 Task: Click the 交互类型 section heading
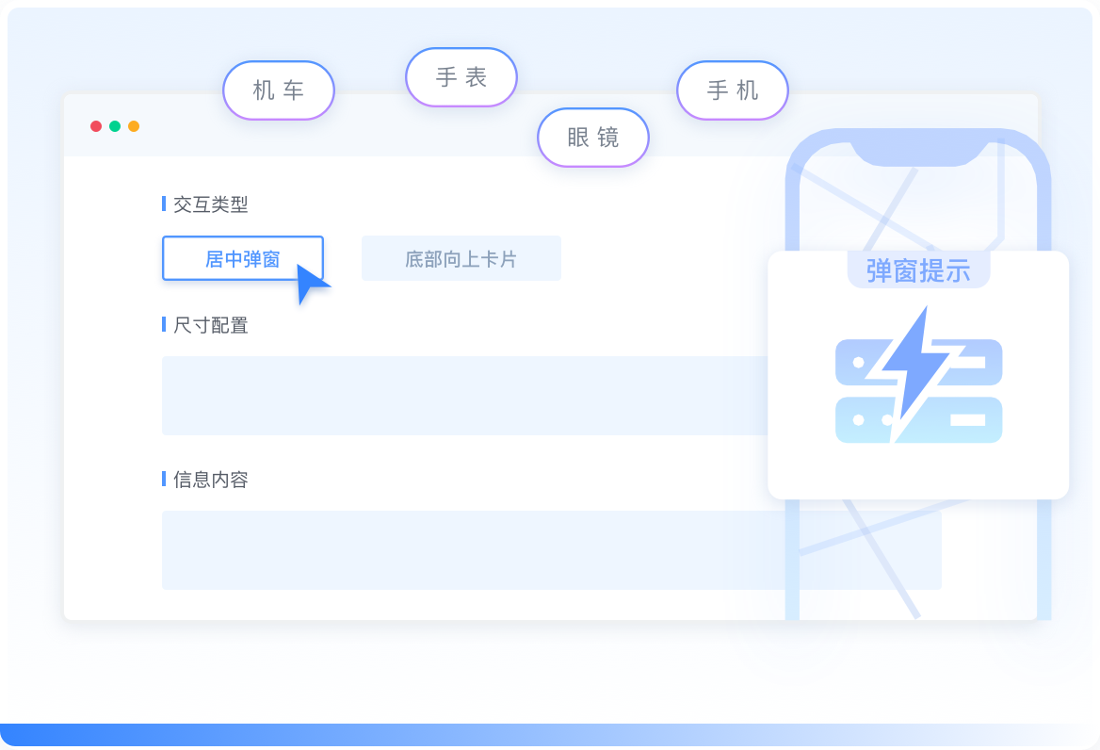(210, 204)
